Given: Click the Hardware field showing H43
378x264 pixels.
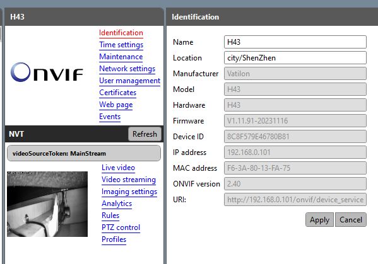Looking at the screenshot, I should point(295,105).
